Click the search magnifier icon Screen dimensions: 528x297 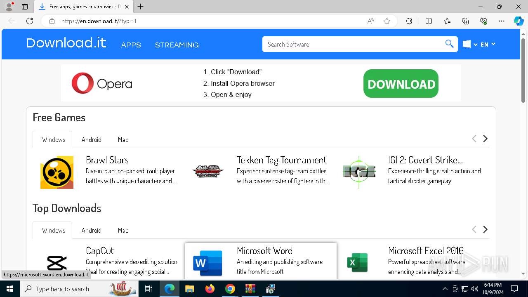[x=449, y=44]
